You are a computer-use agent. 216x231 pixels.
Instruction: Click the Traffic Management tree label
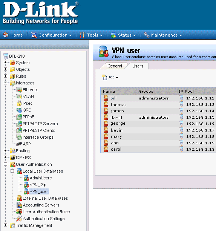tap(34, 225)
